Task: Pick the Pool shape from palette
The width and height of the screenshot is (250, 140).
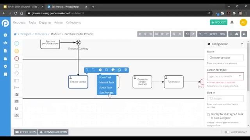Action: click(16, 80)
